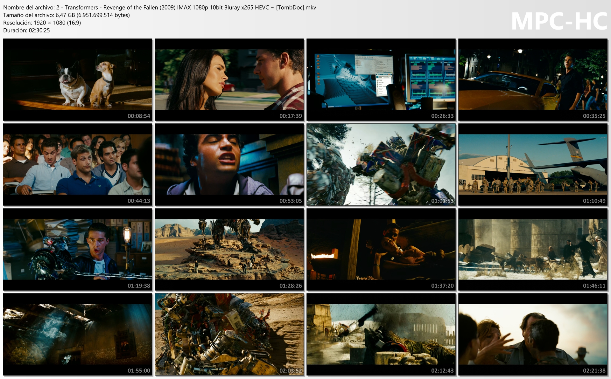This screenshot has width=611, height=379.
Task: Select the final frame at 02:21:38
Action: point(533,334)
